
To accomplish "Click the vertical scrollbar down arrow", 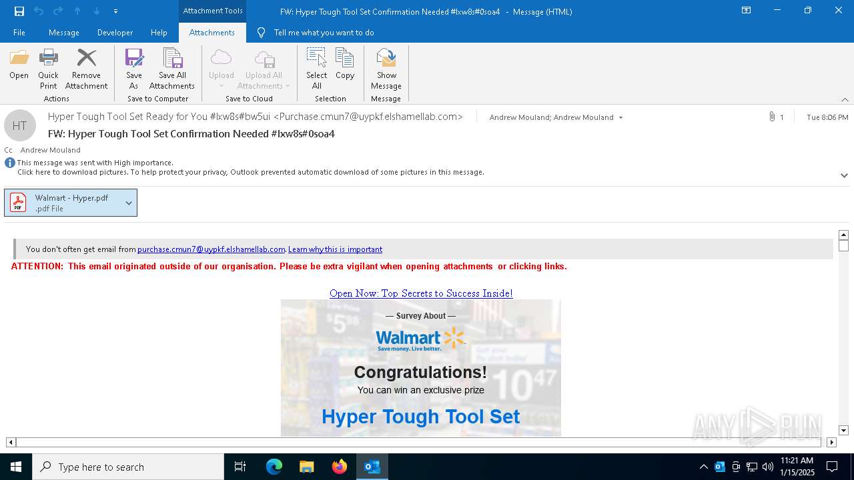I will coord(843,431).
